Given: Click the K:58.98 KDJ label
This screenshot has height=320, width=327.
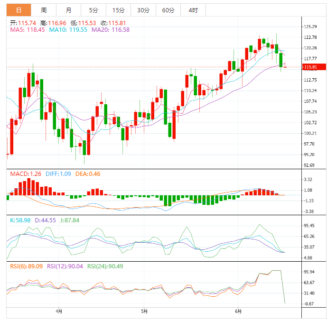Looking at the screenshot, I should pyautogui.click(x=20, y=220).
